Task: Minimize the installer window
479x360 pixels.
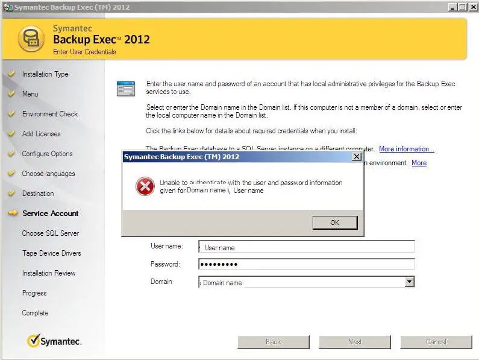Action: point(452,7)
